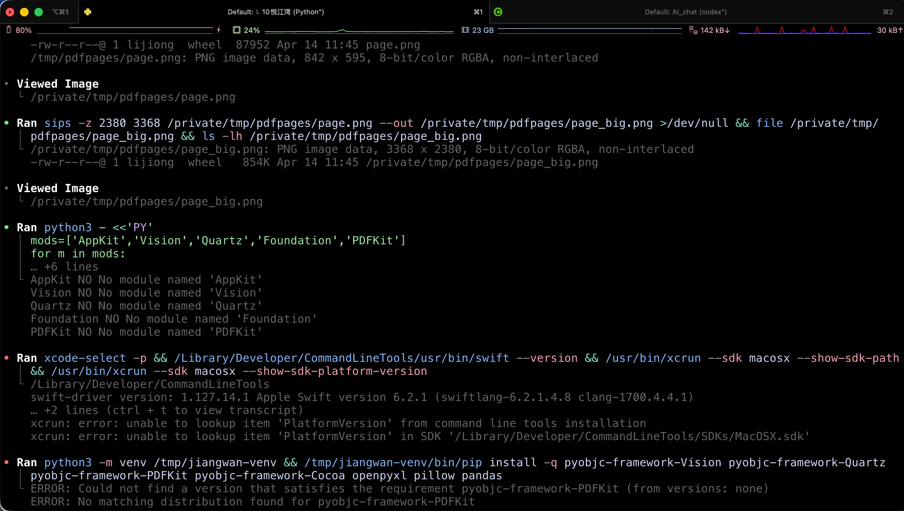Click the green zoom window button
Screen dimensions: 904x511
tap(39, 12)
